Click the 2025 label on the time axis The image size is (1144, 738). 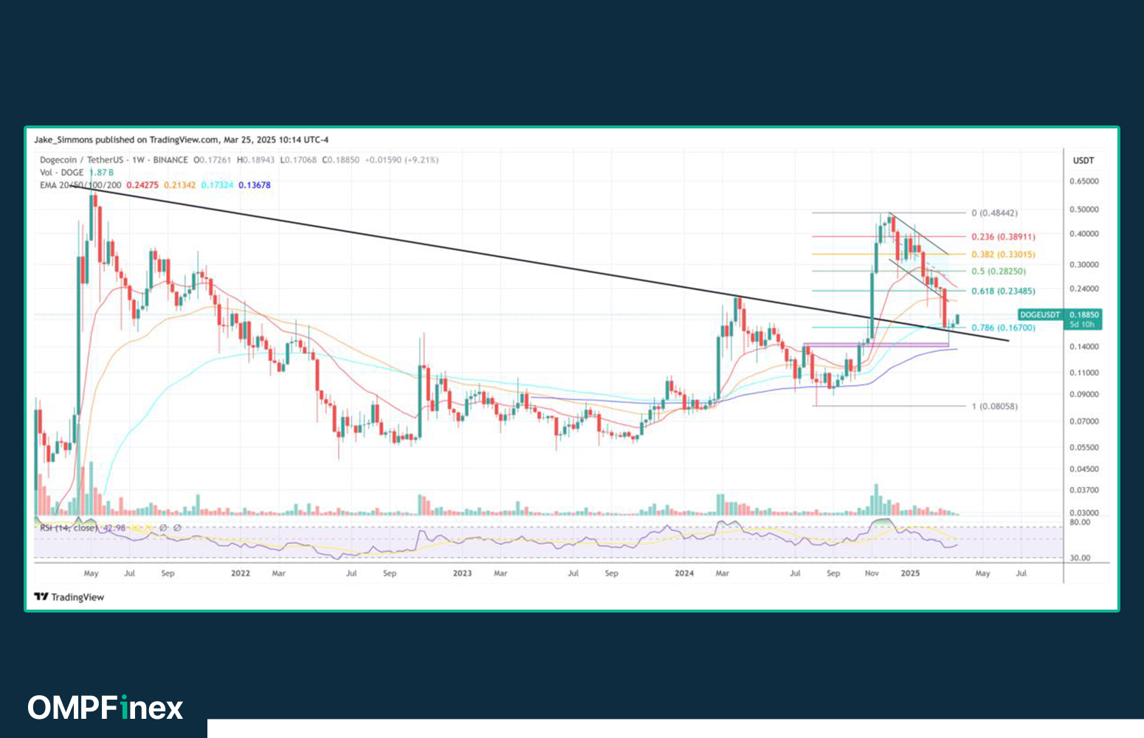click(x=911, y=573)
